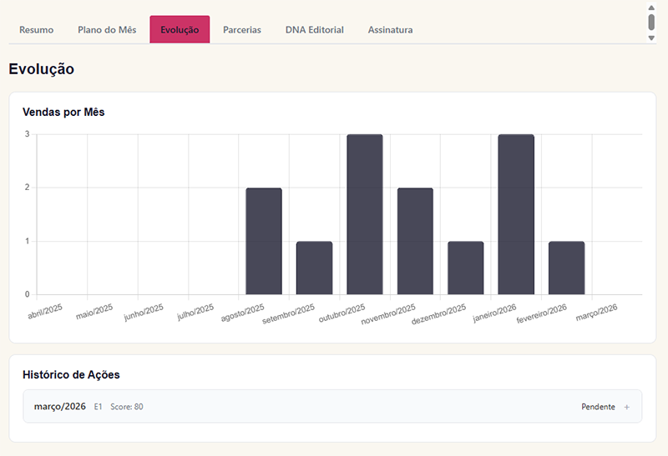Switch to the Assinatura tab

(x=390, y=30)
